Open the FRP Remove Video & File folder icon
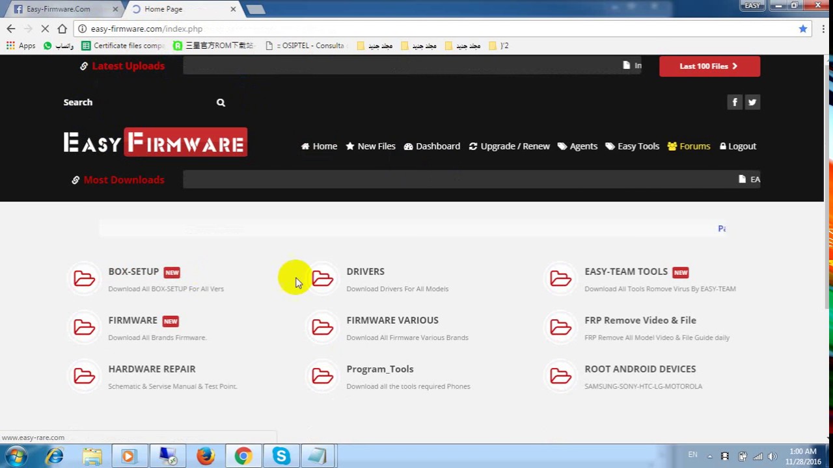The height and width of the screenshot is (468, 833). coord(560,328)
